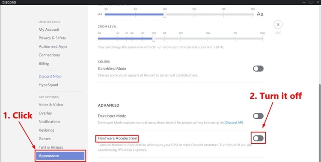
Task: Click the chat font scaling slider handle
Action: pos(165,15)
